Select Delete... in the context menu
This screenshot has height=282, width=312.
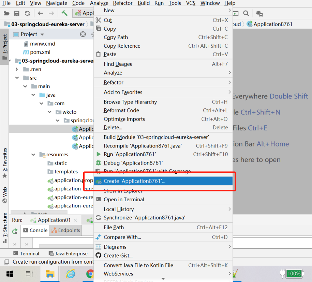tap(163, 127)
